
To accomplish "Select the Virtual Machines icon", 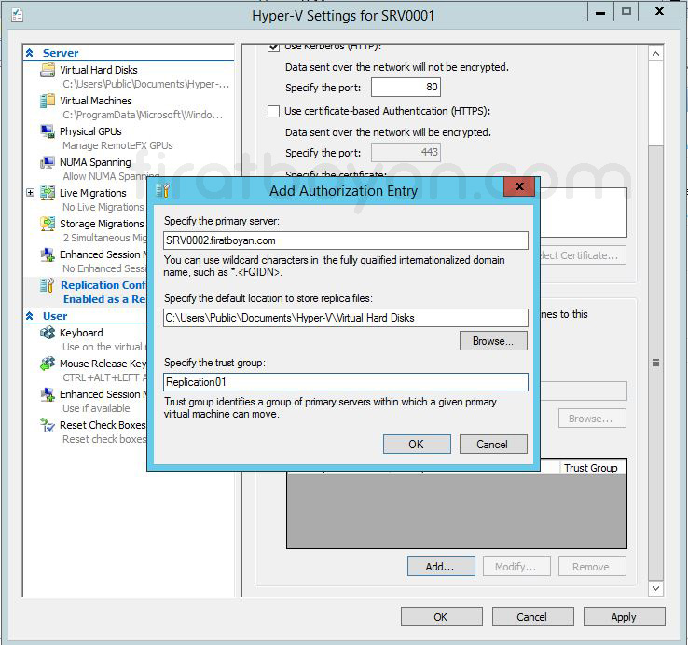I will pos(48,101).
